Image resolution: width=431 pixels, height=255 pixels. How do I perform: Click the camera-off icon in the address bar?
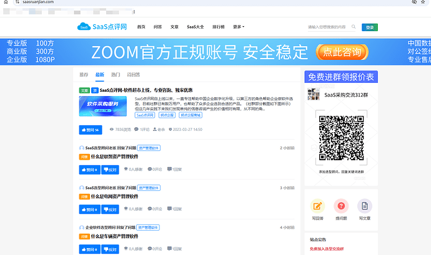coord(414,2)
